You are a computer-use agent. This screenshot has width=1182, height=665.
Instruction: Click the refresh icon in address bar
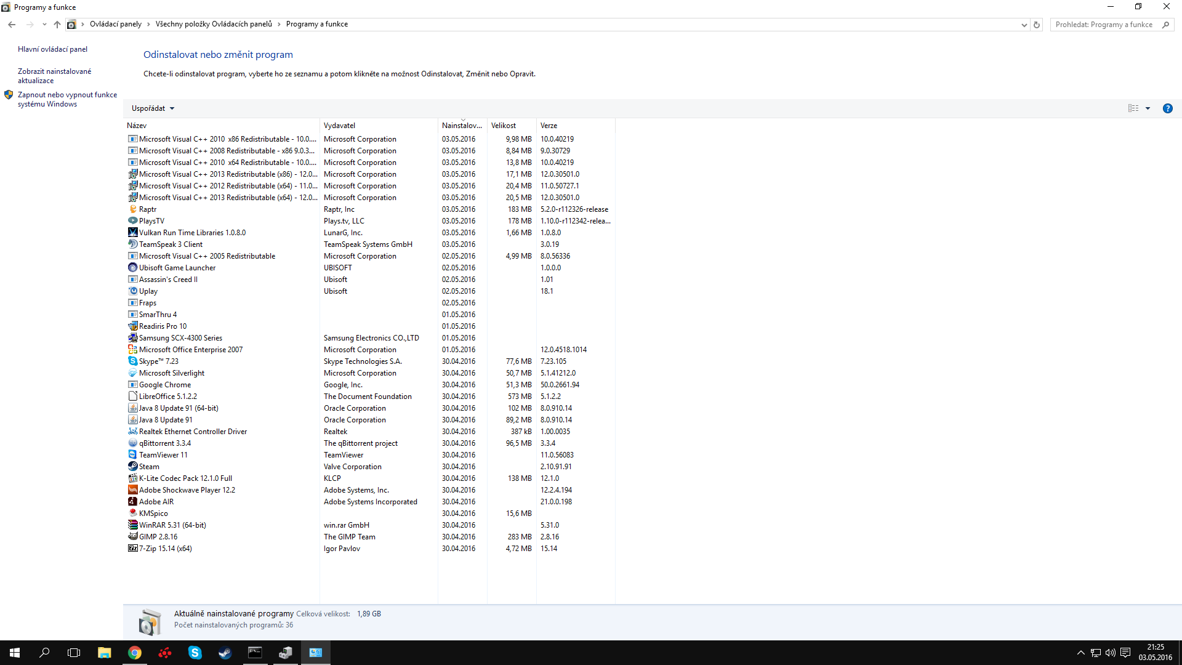[1037, 25]
